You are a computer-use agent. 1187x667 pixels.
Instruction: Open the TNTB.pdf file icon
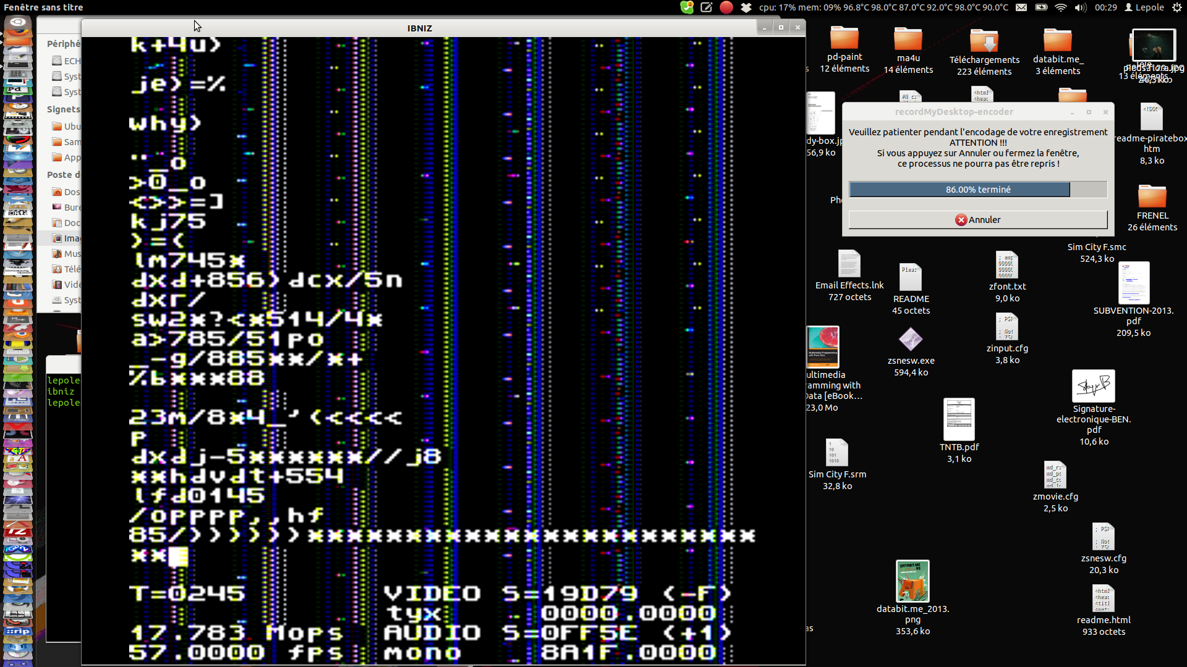(959, 420)
